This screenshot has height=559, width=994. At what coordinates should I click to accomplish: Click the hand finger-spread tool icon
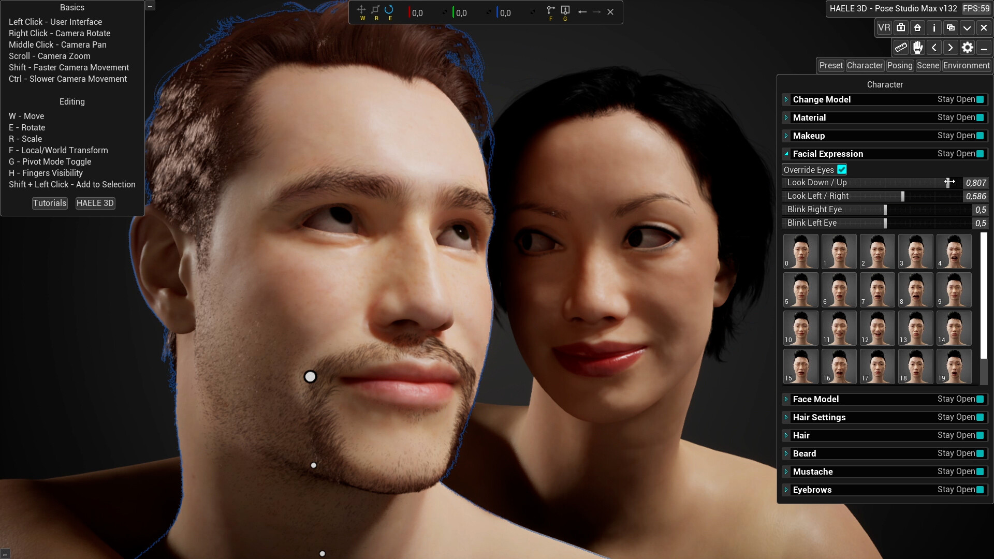point(918,48)
